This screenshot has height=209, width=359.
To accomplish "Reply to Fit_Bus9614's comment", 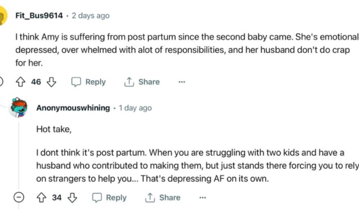I will 89,82.
